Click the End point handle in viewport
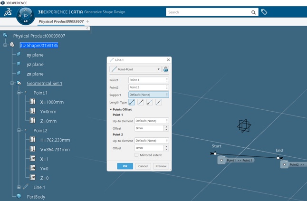The height and width of the screenshot is (201, 307). [x=278, y=158]
